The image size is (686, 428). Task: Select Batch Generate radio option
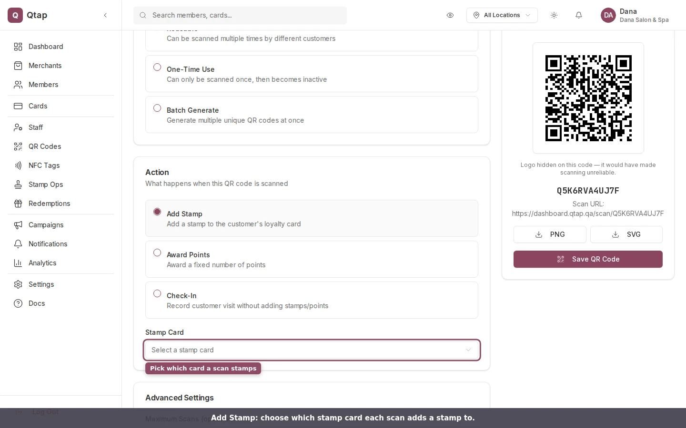[x=157, y=108]
